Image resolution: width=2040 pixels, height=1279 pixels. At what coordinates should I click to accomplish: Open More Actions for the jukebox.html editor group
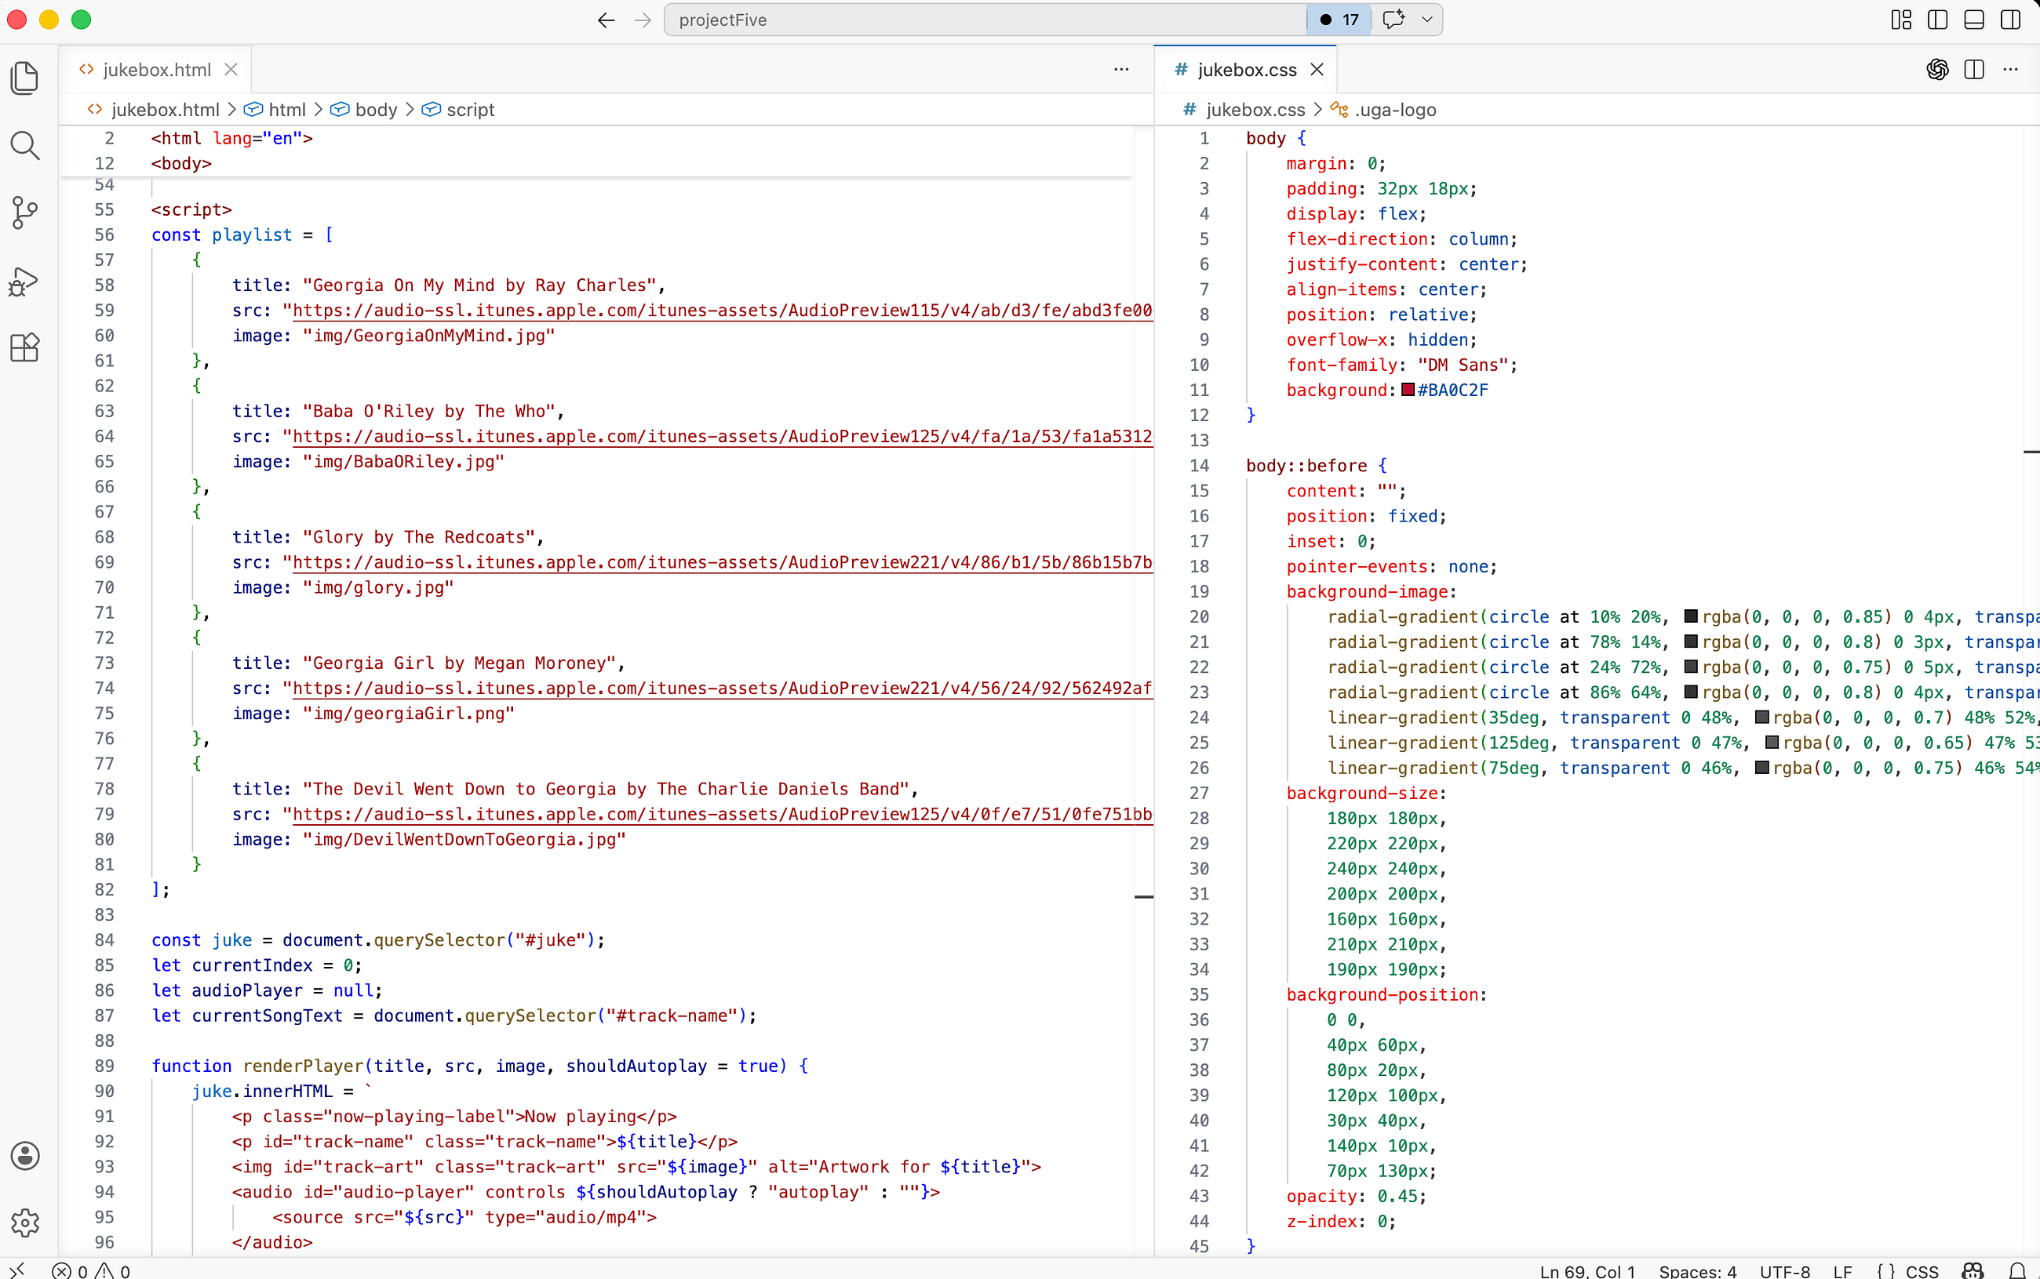point(1121,69)
